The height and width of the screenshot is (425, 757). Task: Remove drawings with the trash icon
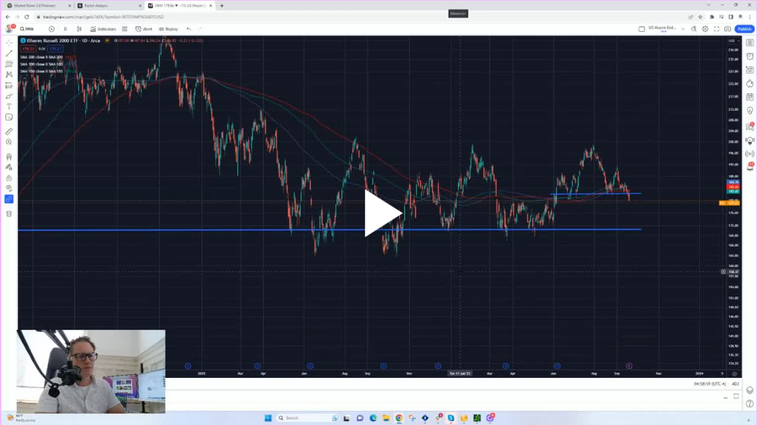[x=9, y=213]
